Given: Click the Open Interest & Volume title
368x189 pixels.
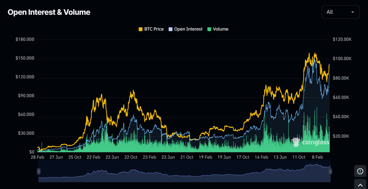Looking at the screenshot, I should [49, 12].
